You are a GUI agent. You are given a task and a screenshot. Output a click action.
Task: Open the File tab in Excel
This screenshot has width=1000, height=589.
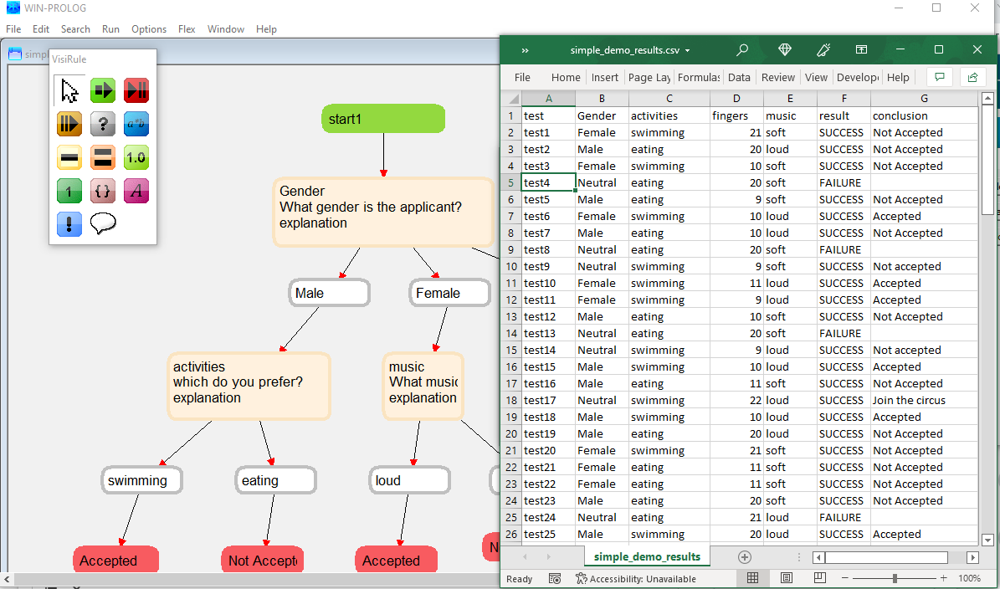pos(522,77)
